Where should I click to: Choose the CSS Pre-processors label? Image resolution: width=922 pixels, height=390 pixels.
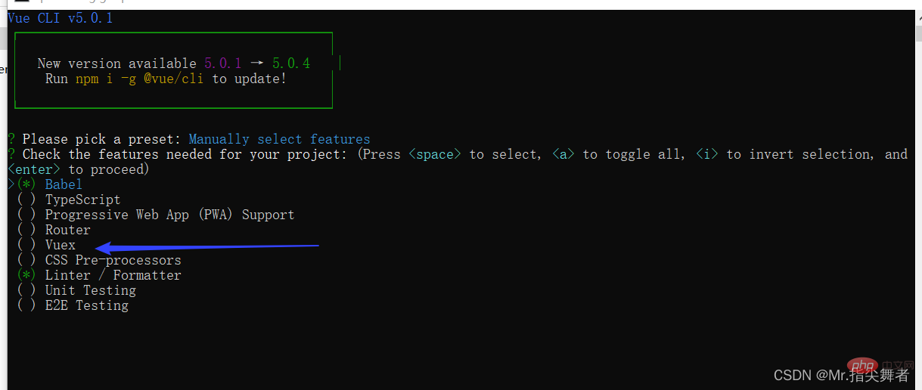coord(113,260)
